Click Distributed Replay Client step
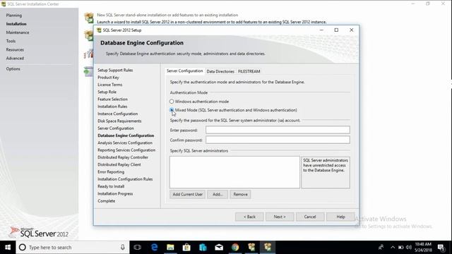 tap(119, 164)
